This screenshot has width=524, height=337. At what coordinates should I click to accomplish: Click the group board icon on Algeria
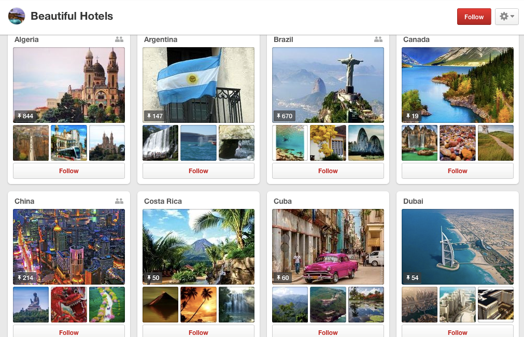[x=119, y=39]
